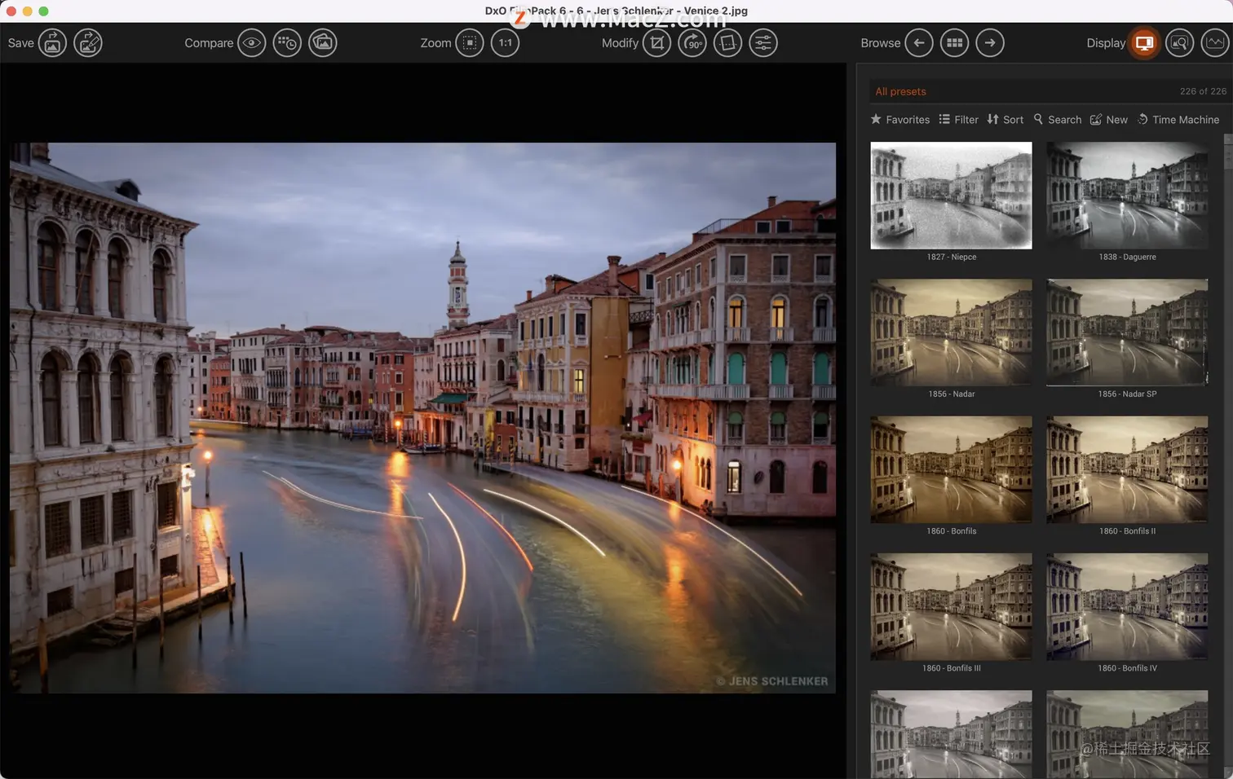Open the image browser grid view
1233x779 pixels.
tap(954, 43)
